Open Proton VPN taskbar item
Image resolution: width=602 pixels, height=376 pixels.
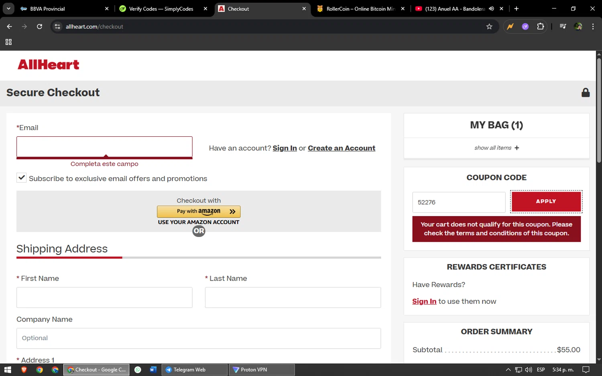coord(262,370)
